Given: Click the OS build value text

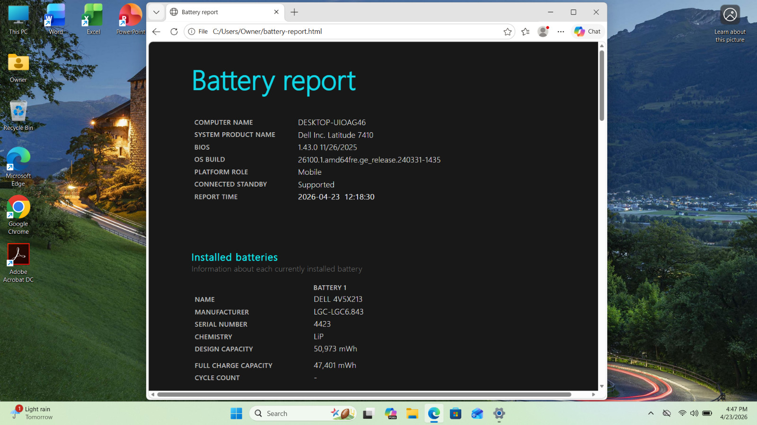Looking at the screenshot, I should pyautogui.click(x=369, y=160).
